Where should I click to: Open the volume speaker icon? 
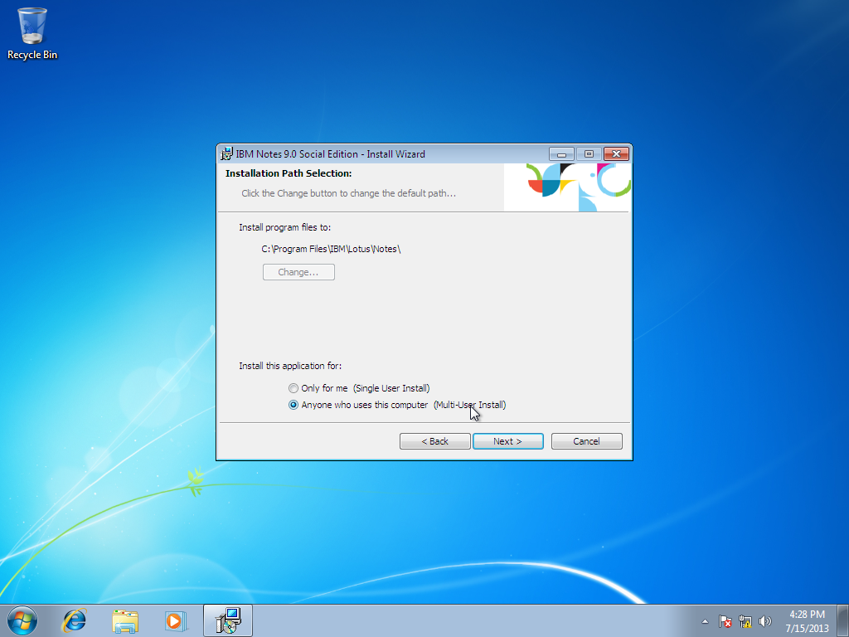[764, 620]
